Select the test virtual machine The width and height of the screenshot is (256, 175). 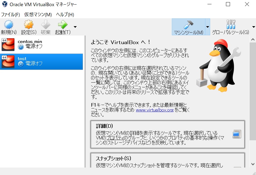(42, 62)
